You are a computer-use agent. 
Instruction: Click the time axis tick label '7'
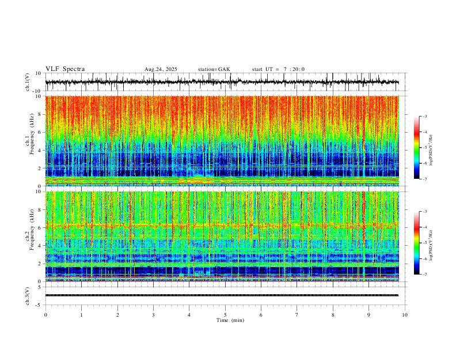point(297,315)
